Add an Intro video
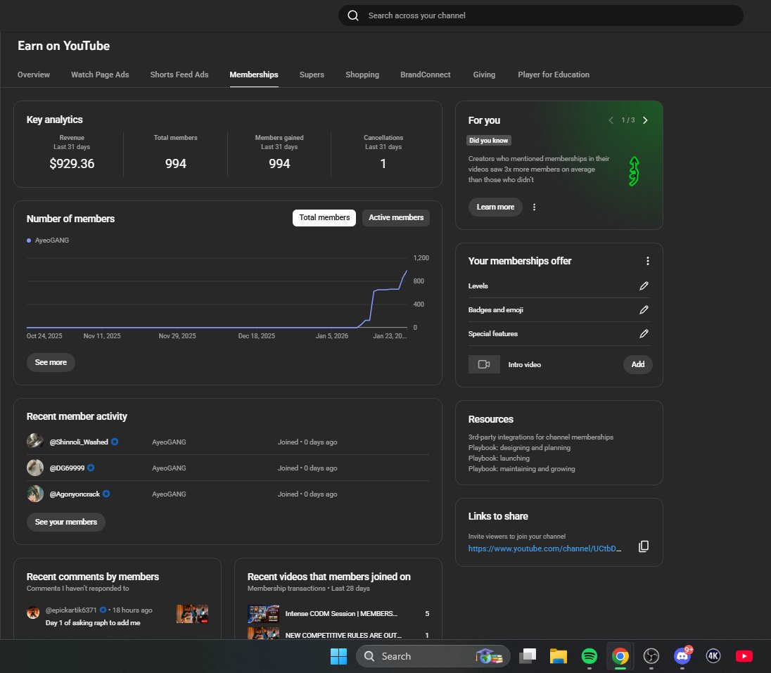Image resolution: width=771 pixels, height=673 pixels. (x=638, y=364)
